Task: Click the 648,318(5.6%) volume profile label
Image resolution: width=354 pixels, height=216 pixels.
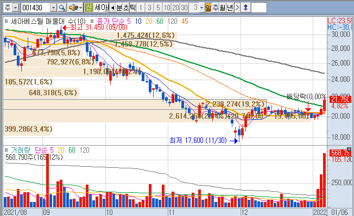Action: click(x=53, y=93)
